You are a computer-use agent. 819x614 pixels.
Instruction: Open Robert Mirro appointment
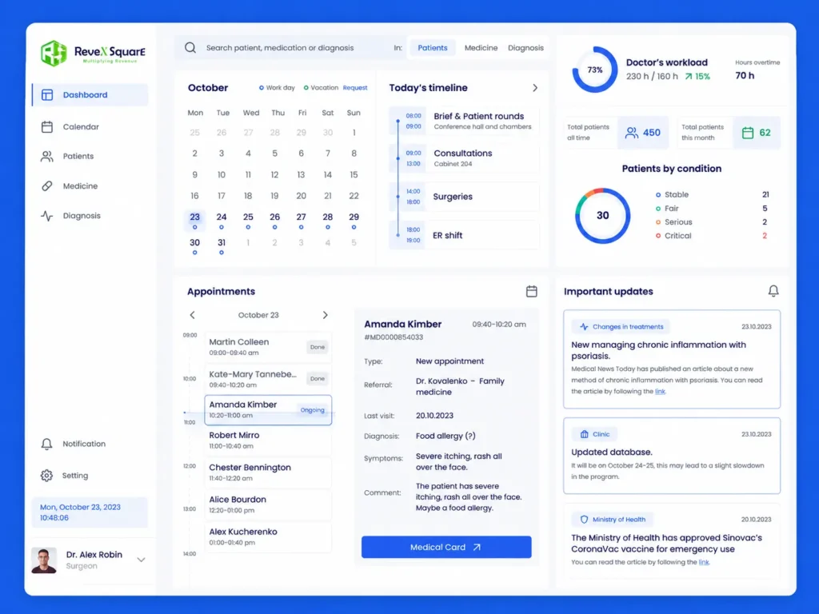268,441
